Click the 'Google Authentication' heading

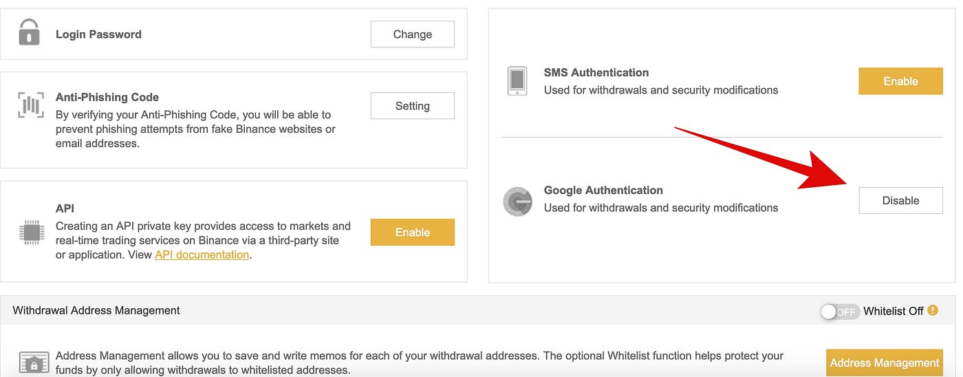tap(603, 190)
